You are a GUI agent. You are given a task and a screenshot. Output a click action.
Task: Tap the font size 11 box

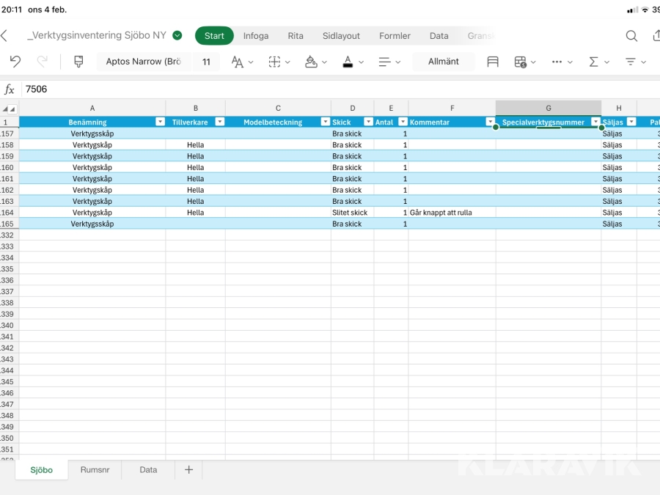[206, 62]
